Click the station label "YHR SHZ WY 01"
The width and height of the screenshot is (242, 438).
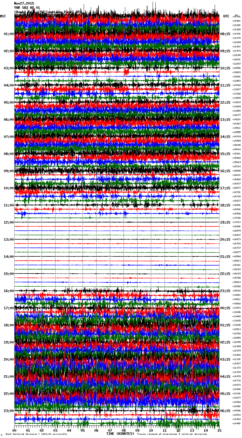(27, 8)
